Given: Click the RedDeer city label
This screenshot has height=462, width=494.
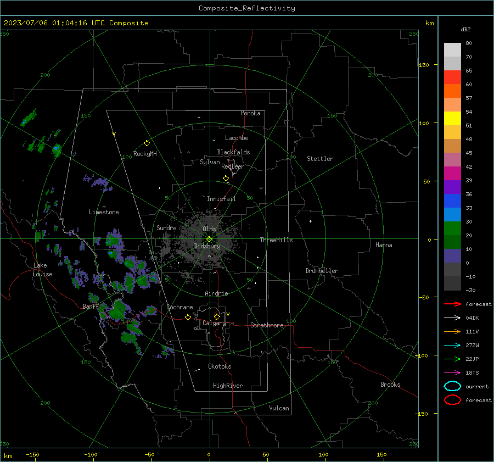Looking at the screenshot, I should coord(233,166).
